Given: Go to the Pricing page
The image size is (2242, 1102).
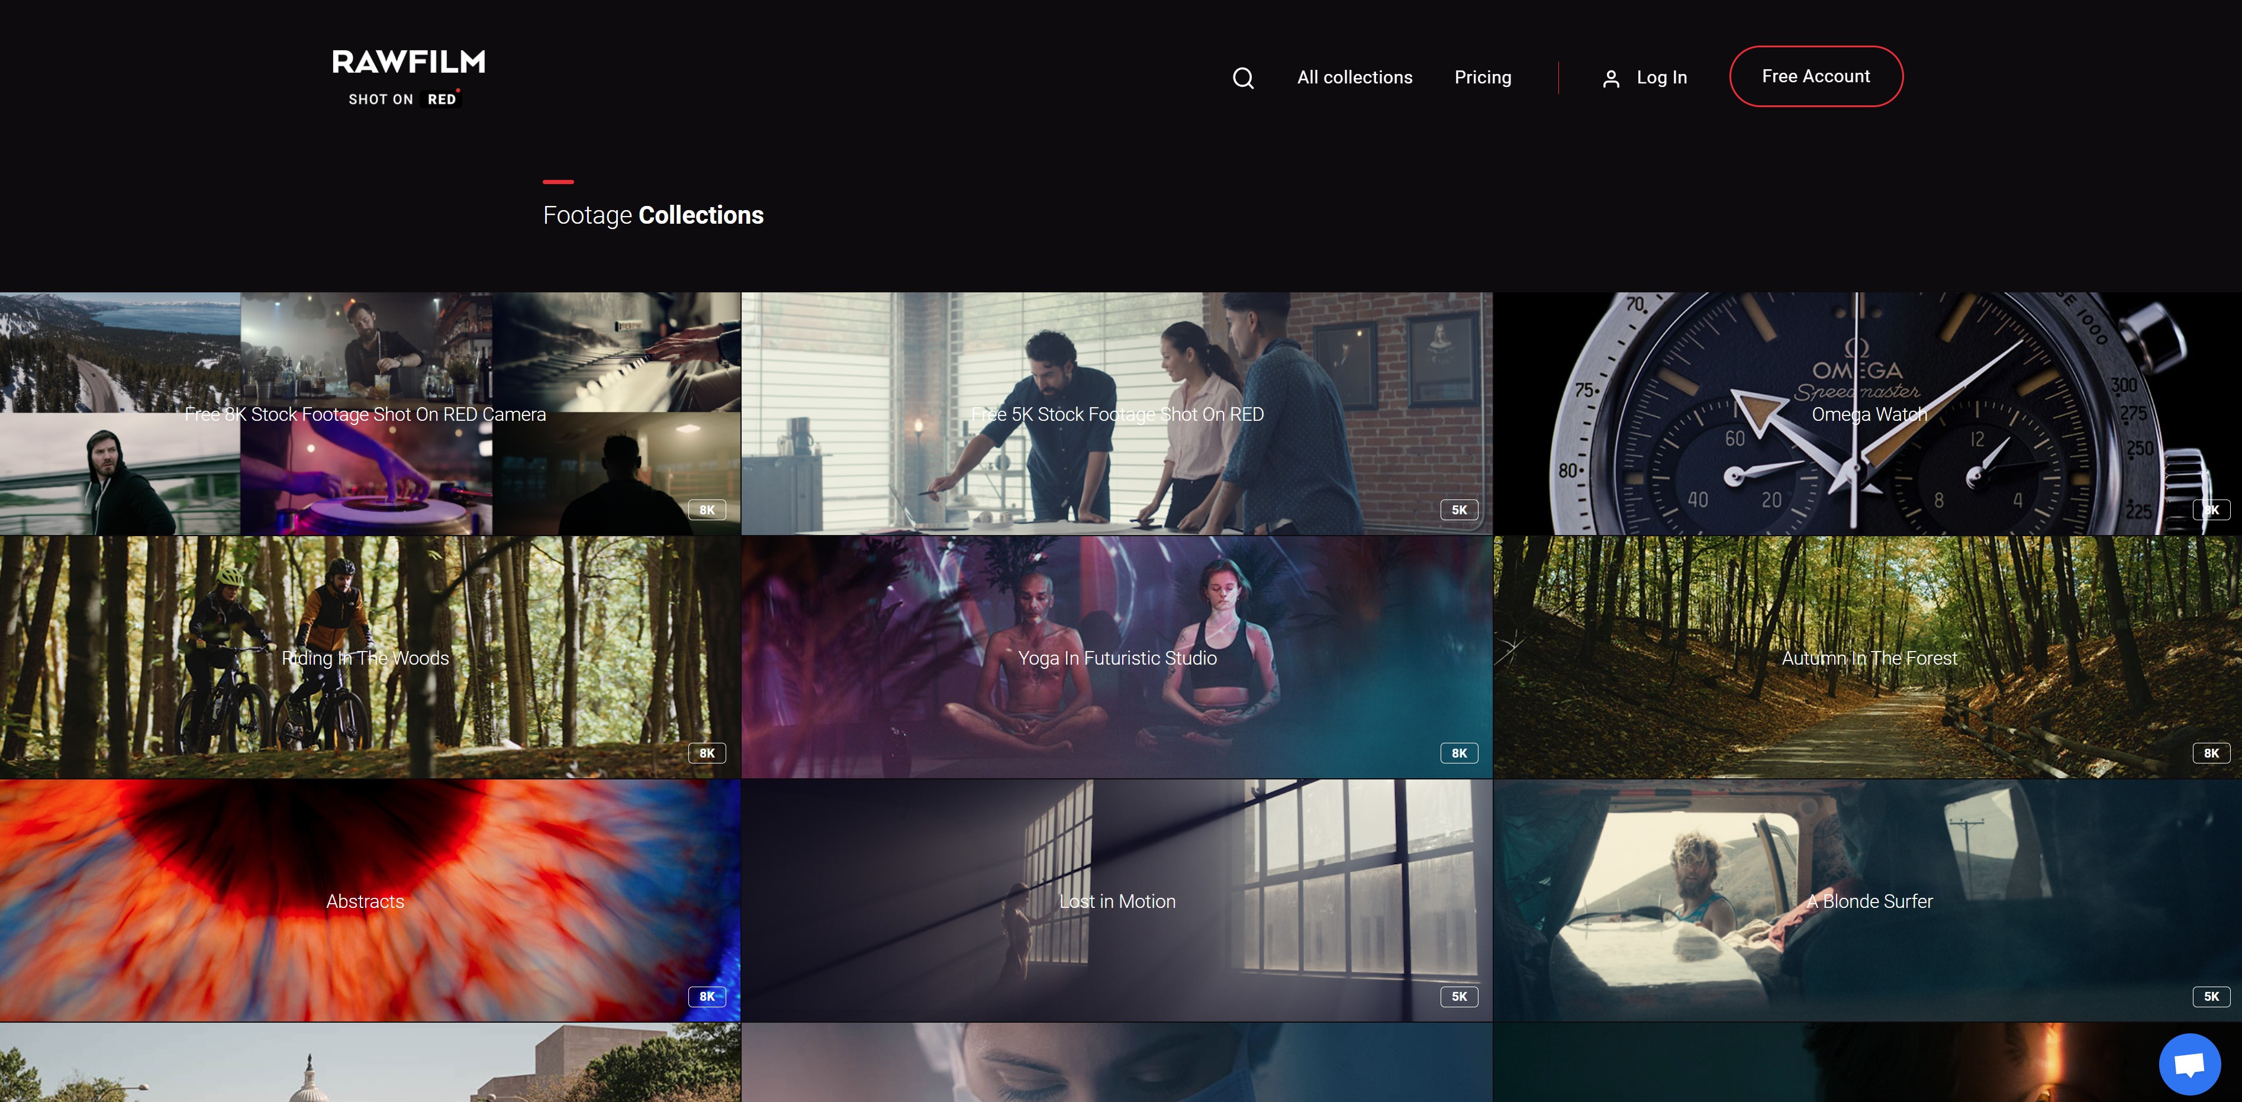Looking at the screenshot, I should click(1482, 78).
